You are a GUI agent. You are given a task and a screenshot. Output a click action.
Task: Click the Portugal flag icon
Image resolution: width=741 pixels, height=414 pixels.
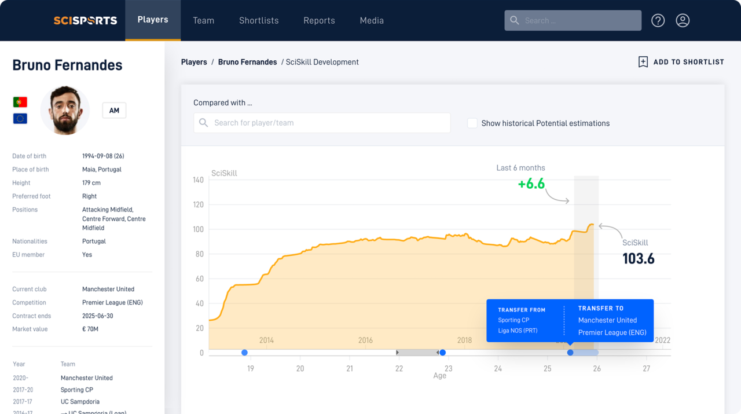20,102
